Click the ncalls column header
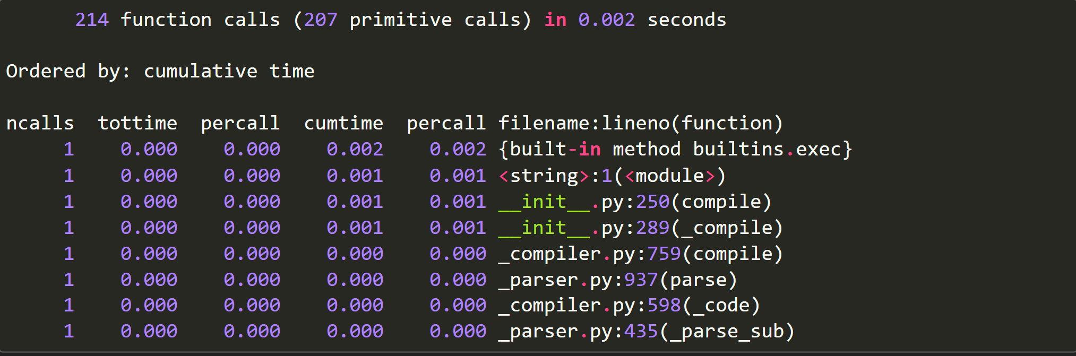This screenshot has height=356, width=1076. click(40, 124)
